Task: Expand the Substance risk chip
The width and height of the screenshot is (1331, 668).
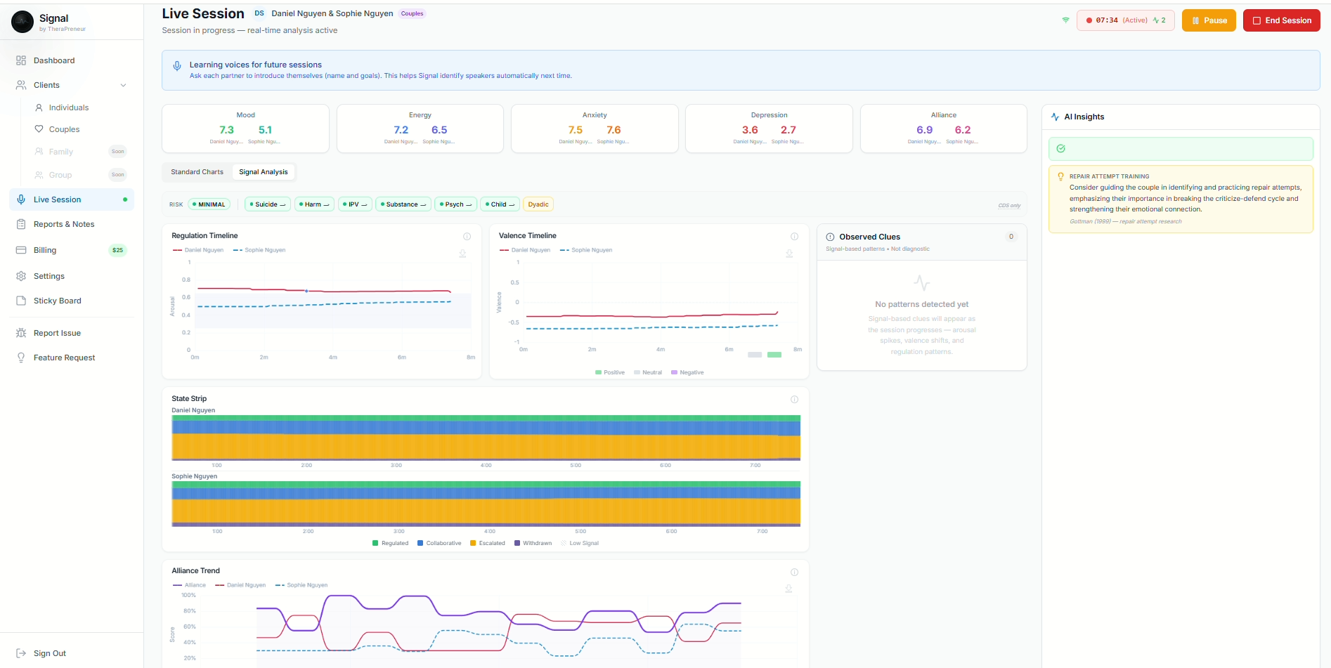Action: click(x=403, y=204)
